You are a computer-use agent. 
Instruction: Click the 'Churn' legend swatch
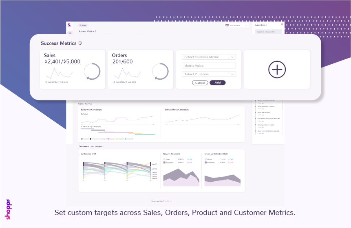[x=206, y=159]
